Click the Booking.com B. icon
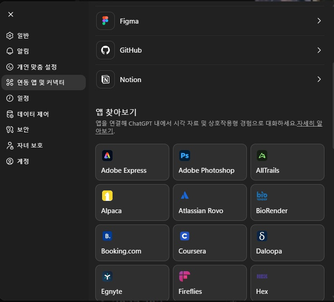334x302 pixels. (x=107, y=236)
